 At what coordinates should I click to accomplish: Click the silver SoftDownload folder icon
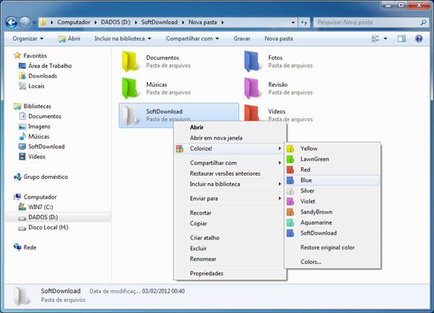click(x=130, y=115)
